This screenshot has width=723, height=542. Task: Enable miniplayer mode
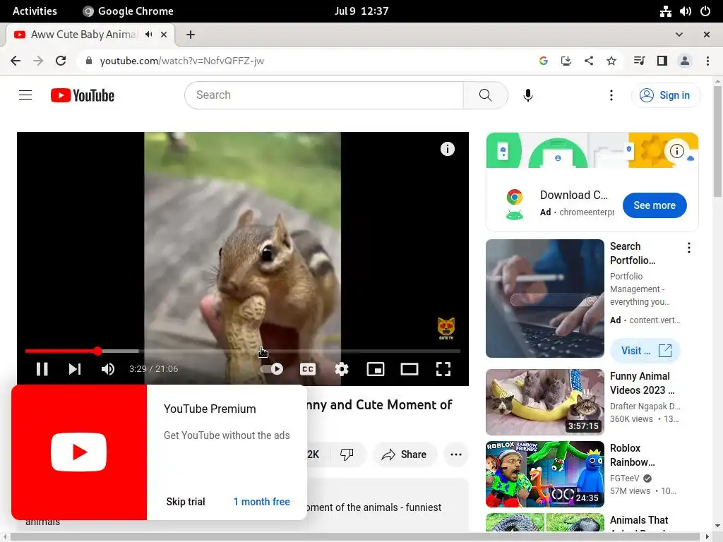376,369
